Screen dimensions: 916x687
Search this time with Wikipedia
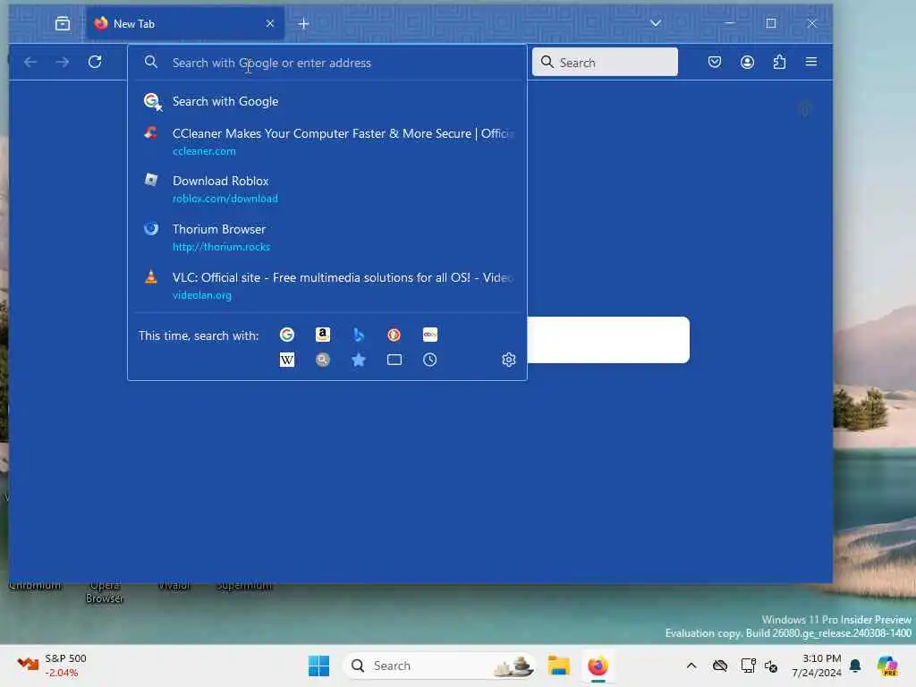tap(287, 360)
